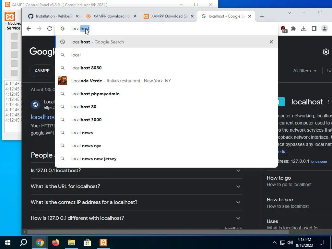Open the notification center icon
This screenshot has width=332, height=249.
[321, 243]
